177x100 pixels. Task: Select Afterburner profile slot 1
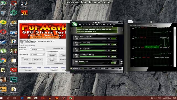(x=79, y=68)
